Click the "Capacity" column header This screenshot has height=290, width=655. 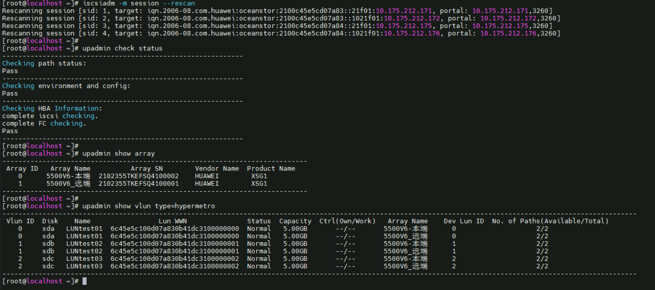point(295,221)
